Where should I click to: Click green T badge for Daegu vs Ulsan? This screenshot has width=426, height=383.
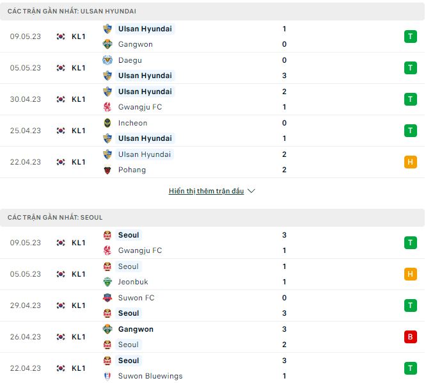point(410,68)
